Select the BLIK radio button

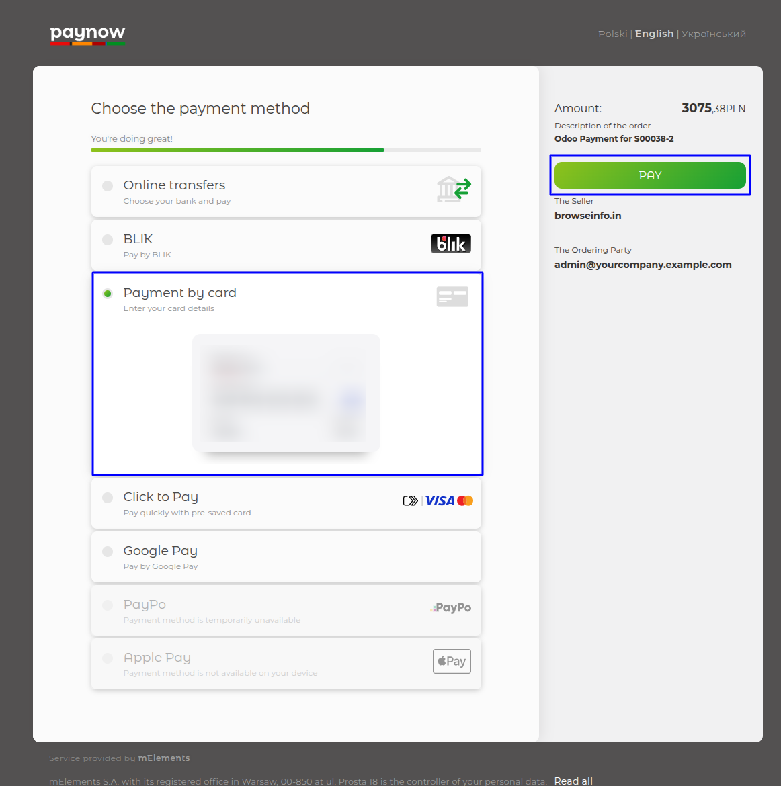pos(108,240)
